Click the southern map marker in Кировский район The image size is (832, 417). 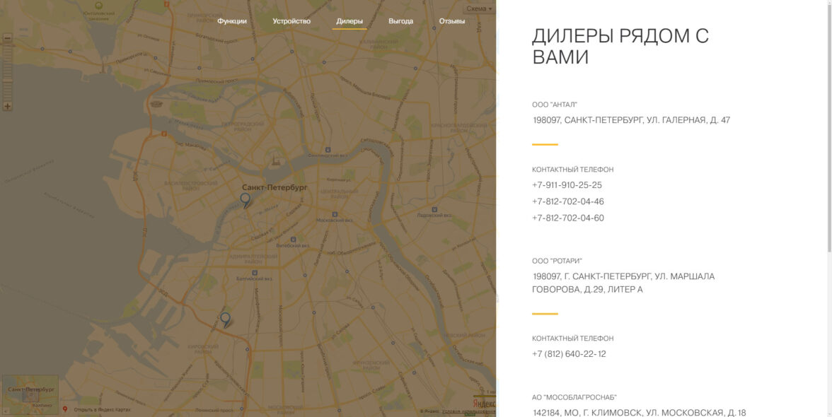[225, 319]
